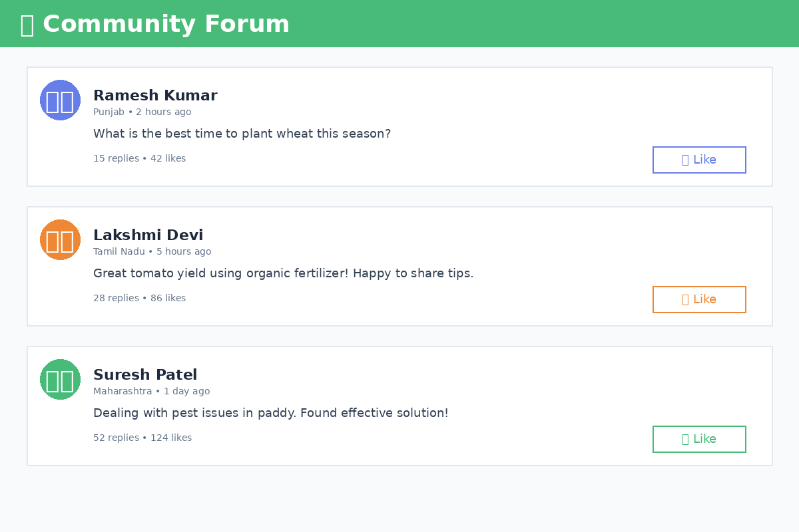Go to Suresh Patel's profile name

[145, 375]
